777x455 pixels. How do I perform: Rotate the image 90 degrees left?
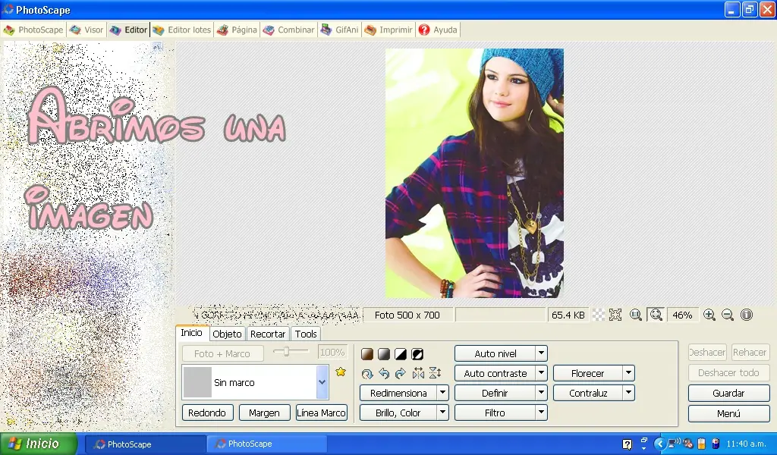click(x=384, y=374)
